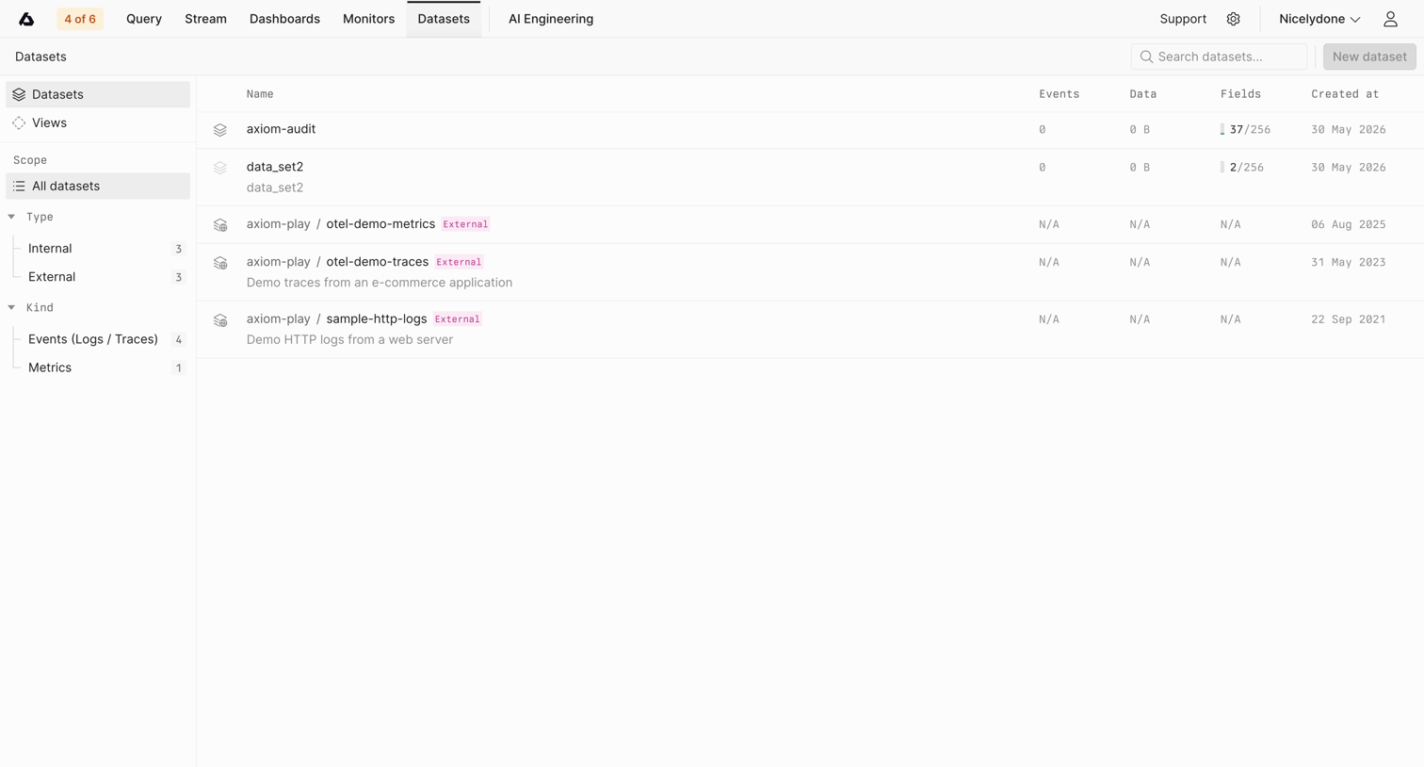Open the sample-http-logs dataset
The width and height of the screenshot is (1424, 767).
377,319
